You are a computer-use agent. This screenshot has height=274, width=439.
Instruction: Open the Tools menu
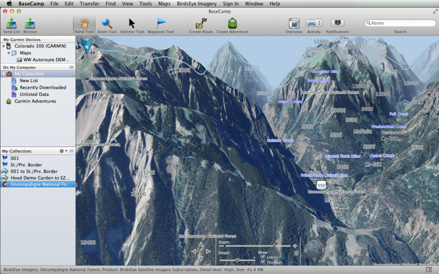point(145,4)
